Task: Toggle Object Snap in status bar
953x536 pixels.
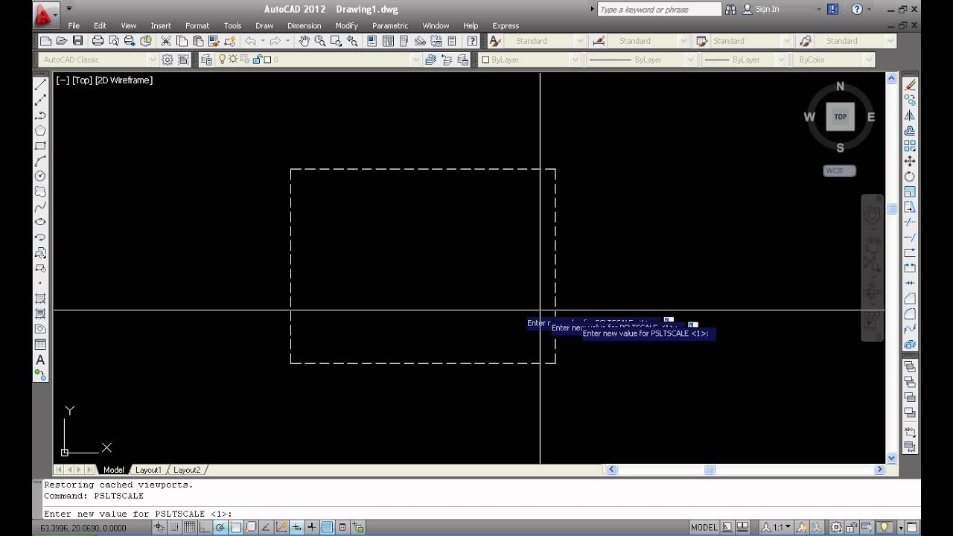Action: coord(235,527)
